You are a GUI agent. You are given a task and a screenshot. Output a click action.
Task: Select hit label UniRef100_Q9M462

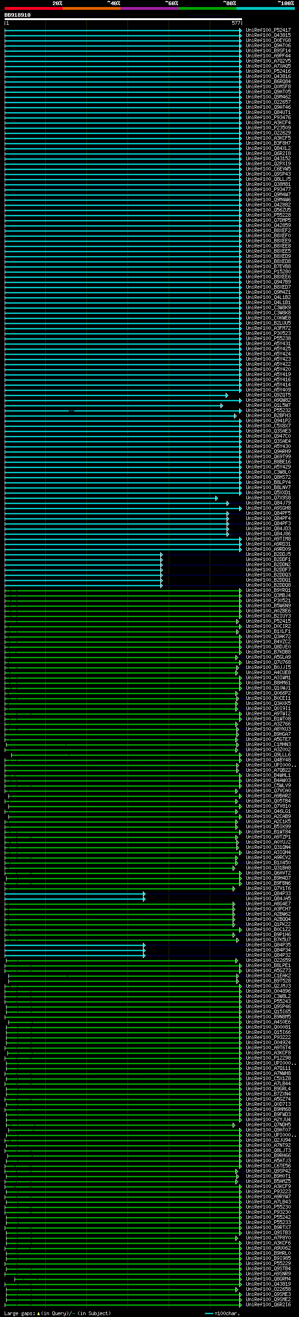point(268,97)
